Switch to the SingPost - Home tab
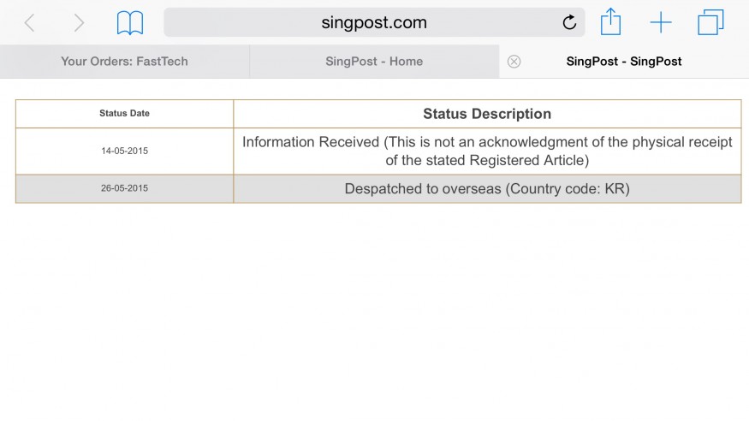The image size is (749, 421). coord(374,62)
